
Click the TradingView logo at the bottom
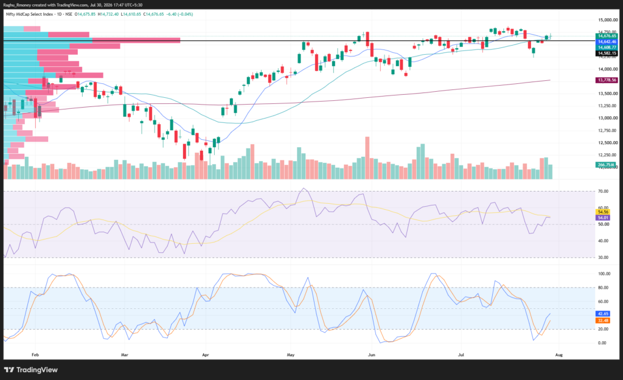pos(30,370)
